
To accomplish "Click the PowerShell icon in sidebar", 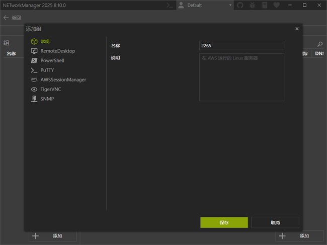I will pyautogui.click(x=34, y=60).
